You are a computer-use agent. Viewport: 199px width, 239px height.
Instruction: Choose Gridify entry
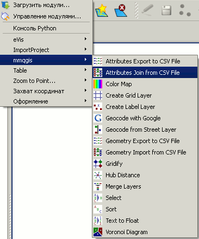[x=145, y=164]
